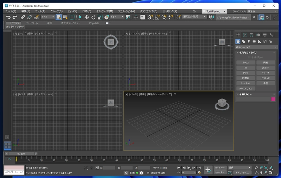Screen dimensions: 281x178
Task: Open the ワークスペース 既定値 dropdown
Action: [262, 12]
